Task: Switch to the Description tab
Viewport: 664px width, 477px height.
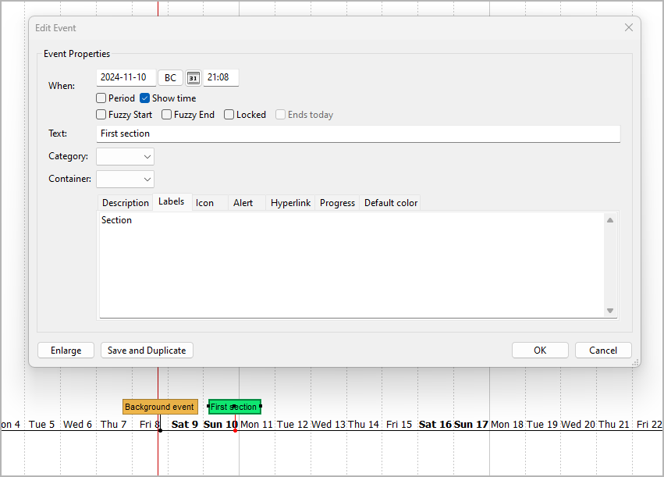Action: point(125,202)
